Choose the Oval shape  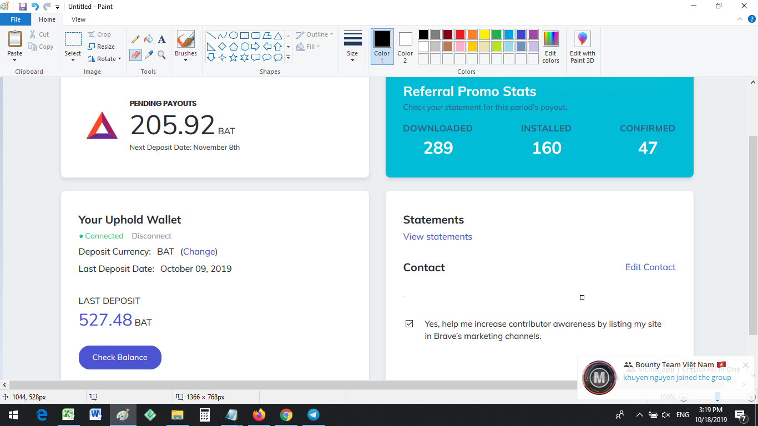pyautogui.click(x=234, y=35)
